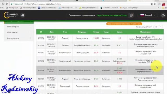The width and height of the screenshot is (167, 94).
Task: Click the $ 8,40 profit amount
Action: [96, 61]
